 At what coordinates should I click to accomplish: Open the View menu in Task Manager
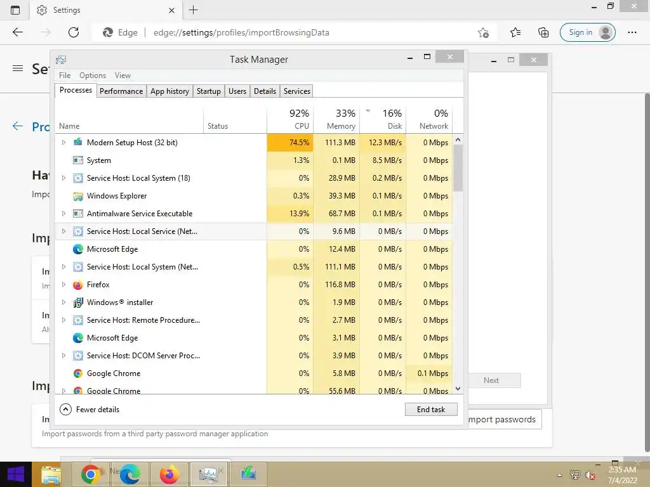click(x=123, y=75)
